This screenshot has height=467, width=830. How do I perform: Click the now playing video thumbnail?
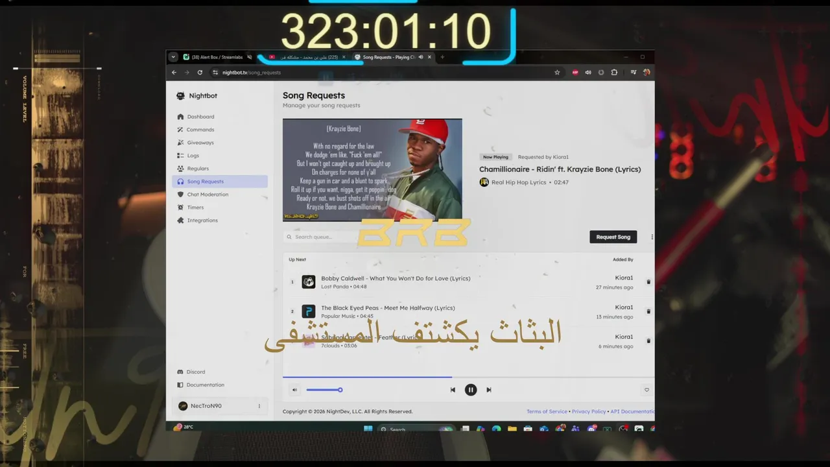click(x=372, y=170)
